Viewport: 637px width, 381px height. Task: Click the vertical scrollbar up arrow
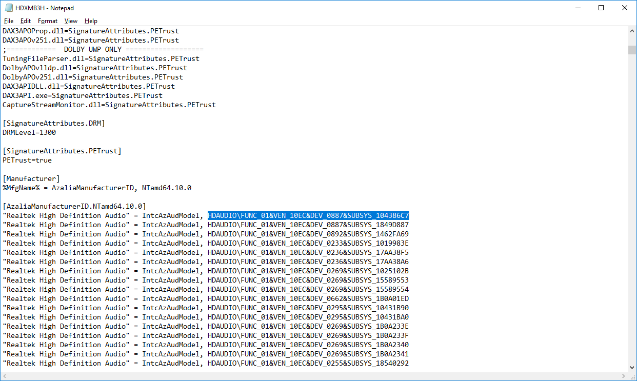(632, 31)
